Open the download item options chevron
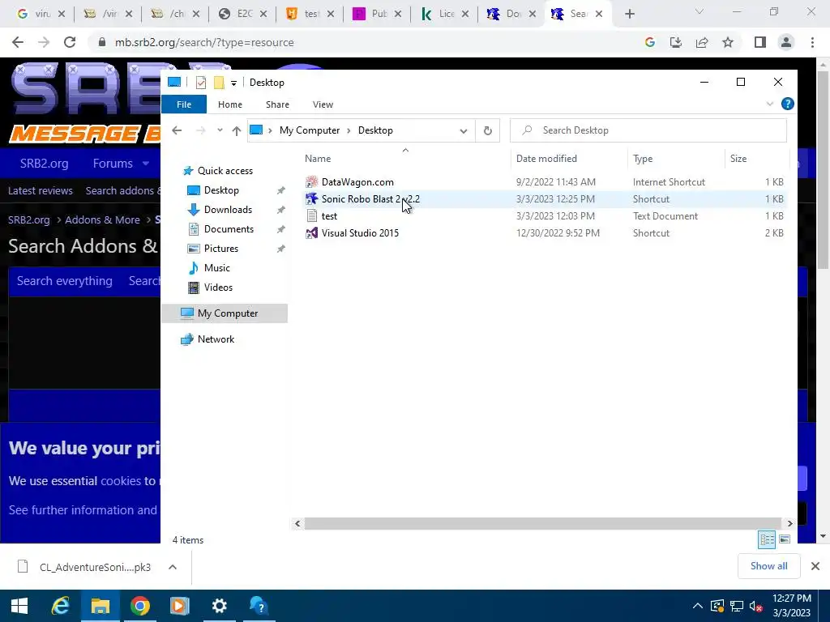 tap(172, 567)
